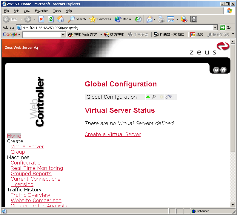The width and height of the screenshot is (237, 215).
Task: Open the Google logo menu dropdown
Action: tap(19, 35)
